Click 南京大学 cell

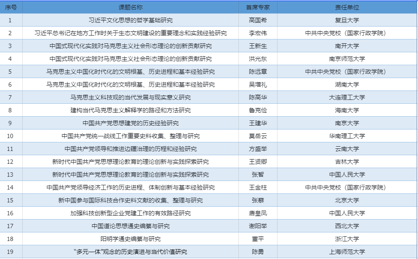pyautogui.click(x=347, y=123)
